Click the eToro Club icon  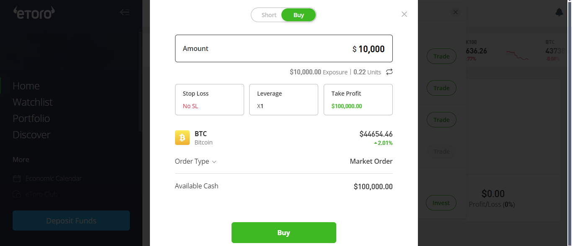(x=17, y=194)
